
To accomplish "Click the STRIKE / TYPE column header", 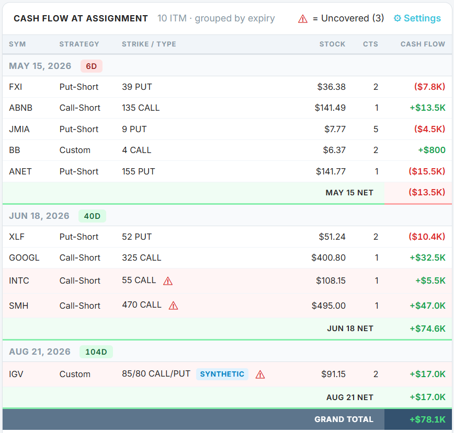I will tap(149, 44).
